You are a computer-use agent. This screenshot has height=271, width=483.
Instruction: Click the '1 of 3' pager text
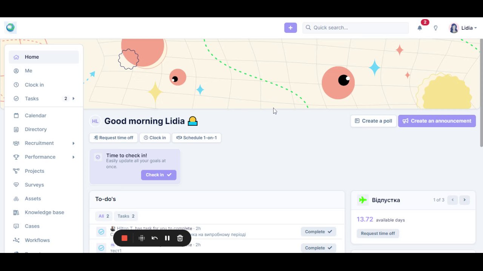click(438, 200)
